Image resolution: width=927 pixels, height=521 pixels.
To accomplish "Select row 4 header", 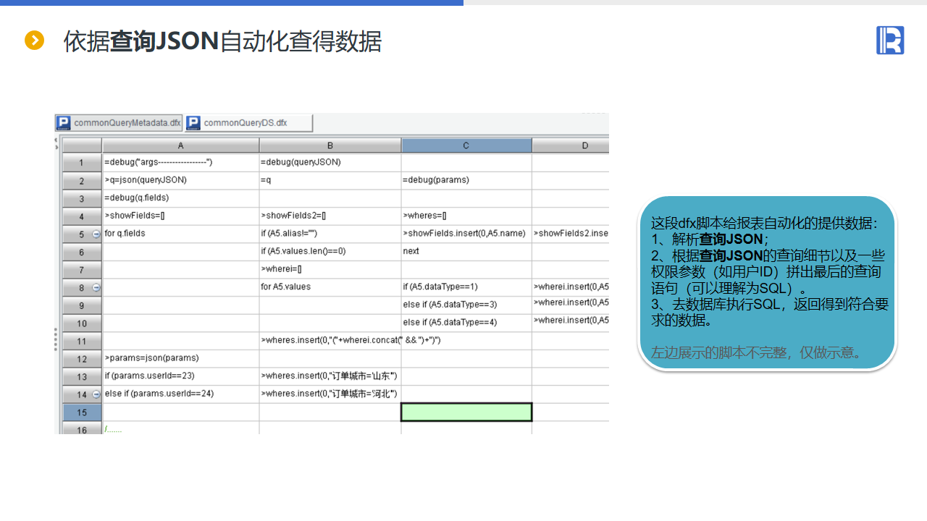I will click(x=82, y=216).
